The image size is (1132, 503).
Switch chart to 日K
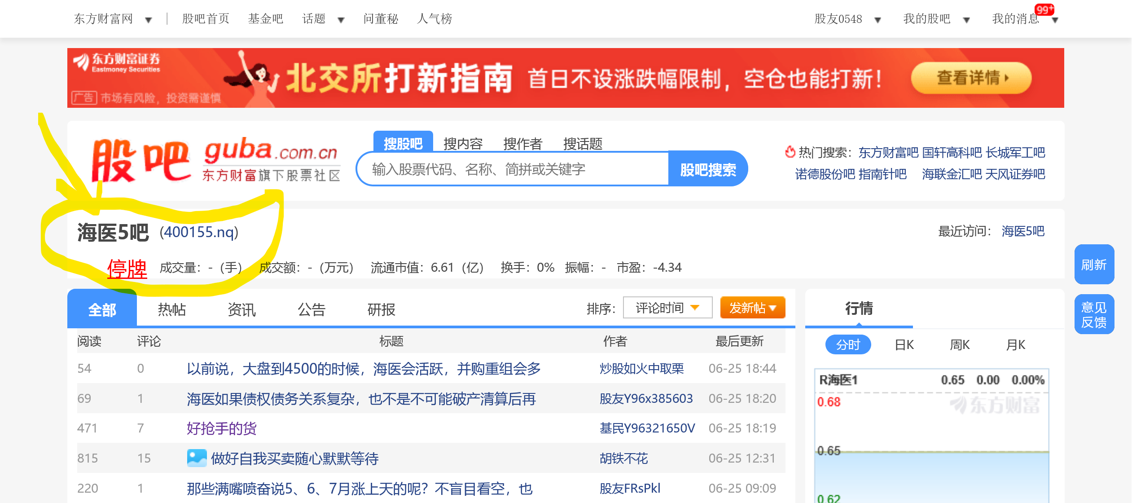tap(904, 345)
